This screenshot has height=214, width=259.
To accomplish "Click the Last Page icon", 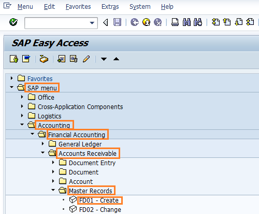I will point(250,22).
